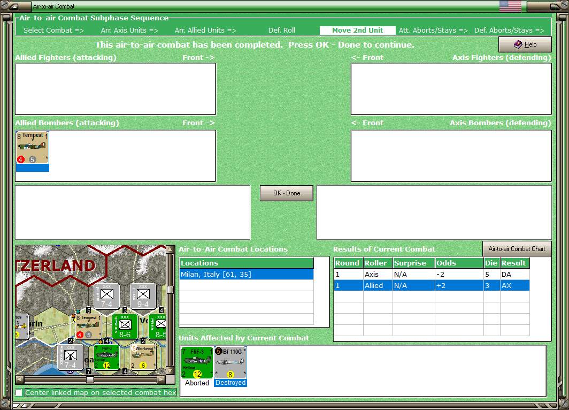Select the F6F-3 Hellcat counter on the map
Screen dimensions: 569x410
107,358
